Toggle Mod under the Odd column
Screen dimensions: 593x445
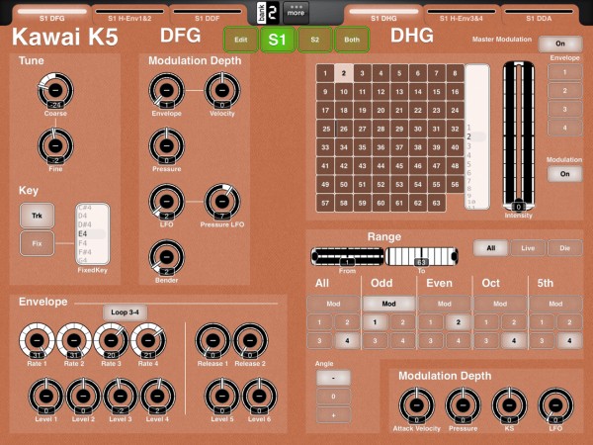pyautogui.click(x=388, y=304)
